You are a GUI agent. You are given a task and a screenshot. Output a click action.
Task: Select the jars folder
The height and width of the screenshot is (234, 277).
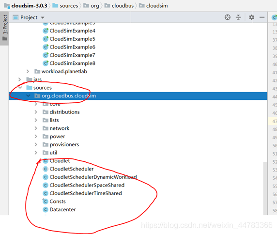[37, 79]
